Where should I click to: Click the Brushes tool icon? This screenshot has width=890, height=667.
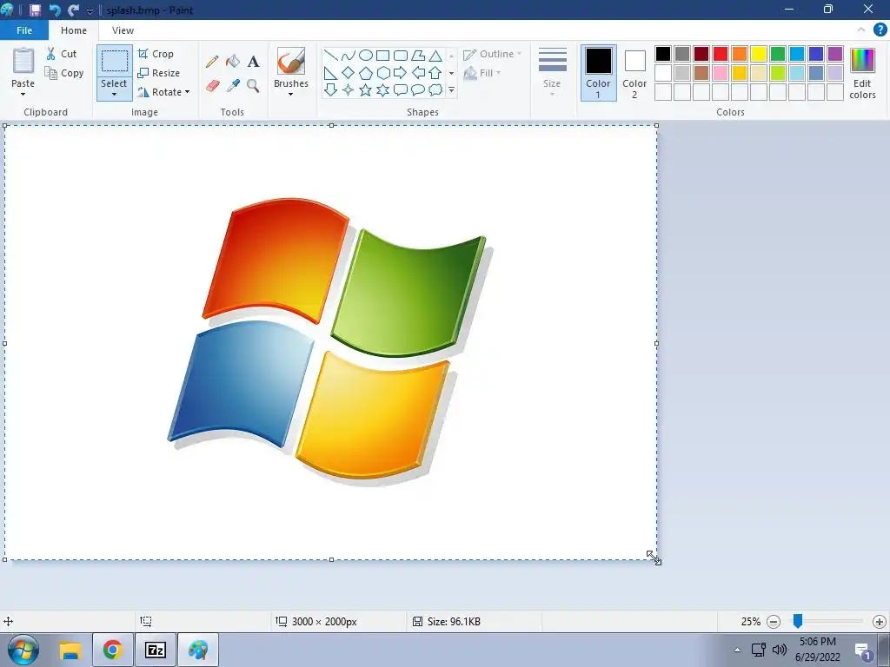click(290, 62)
